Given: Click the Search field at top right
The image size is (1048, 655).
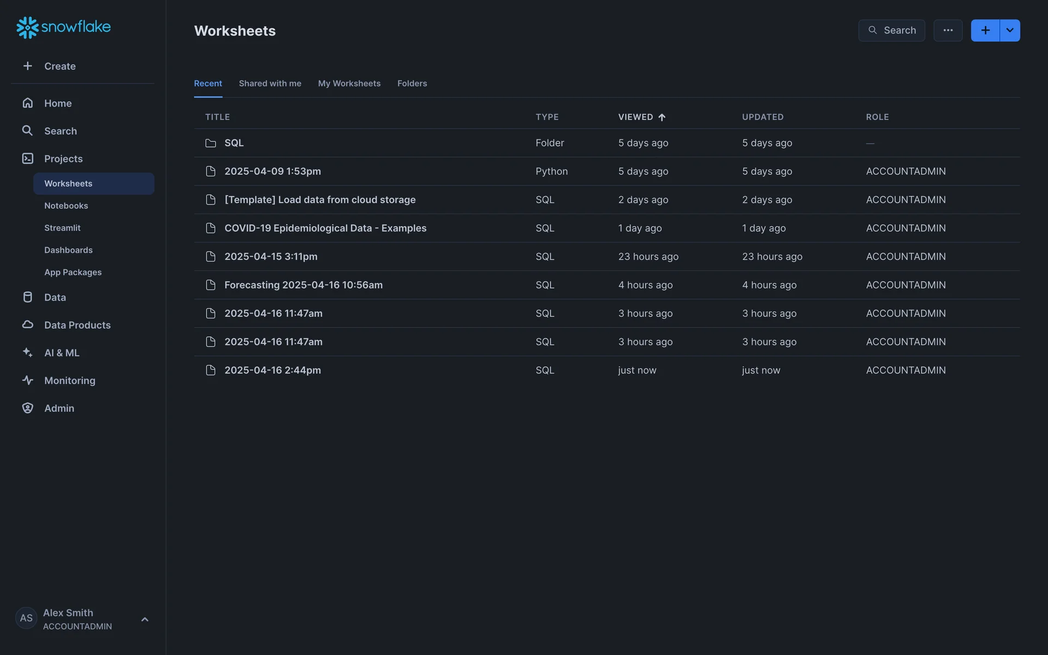Looking at the screenshot, I should (891, 31).
